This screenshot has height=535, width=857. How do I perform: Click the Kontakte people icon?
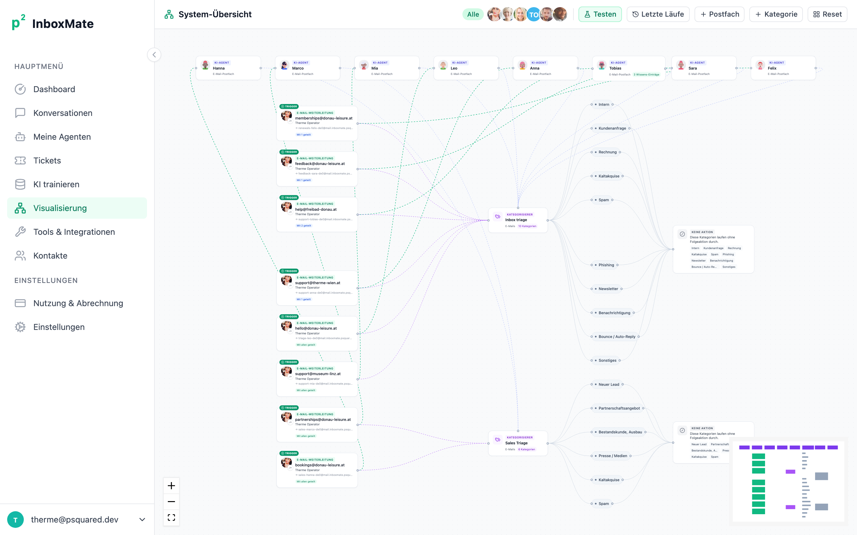(20, 256)
